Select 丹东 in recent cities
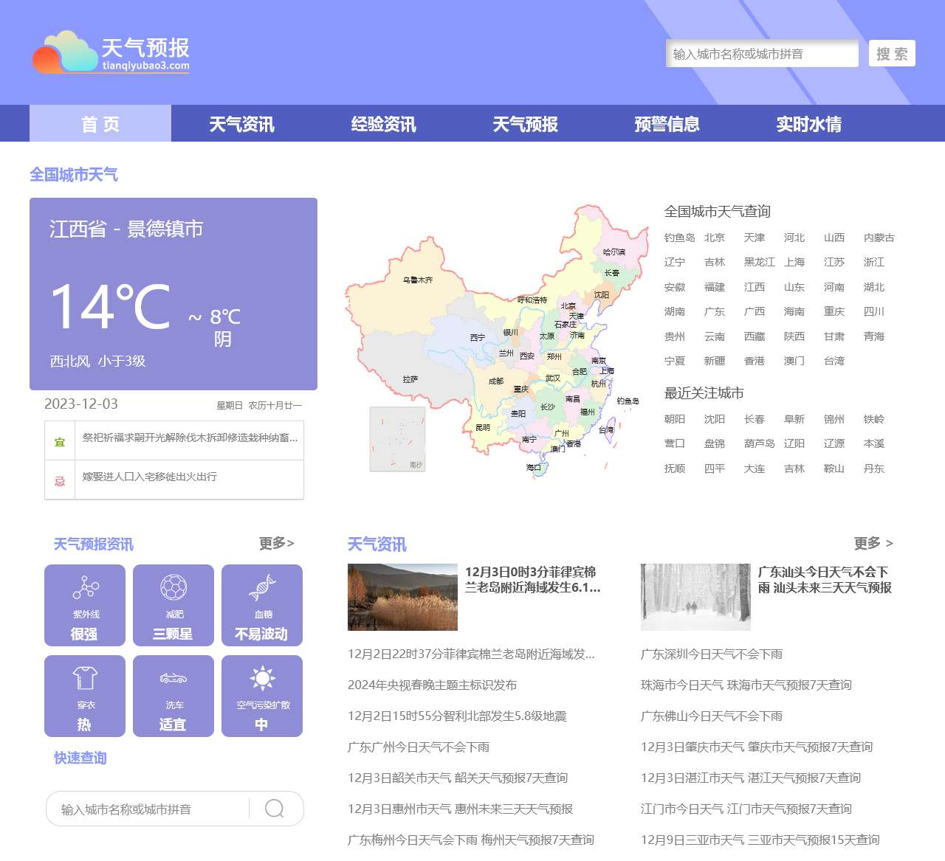 pyautogui.click(x=873, y=468)
